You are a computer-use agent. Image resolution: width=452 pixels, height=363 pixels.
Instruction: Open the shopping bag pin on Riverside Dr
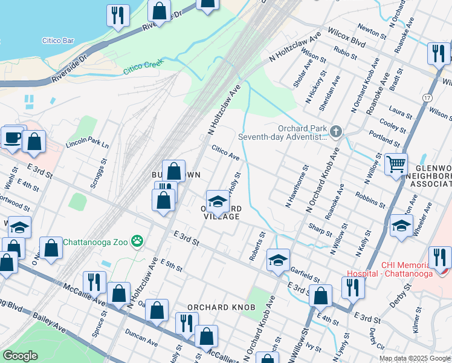159,12
